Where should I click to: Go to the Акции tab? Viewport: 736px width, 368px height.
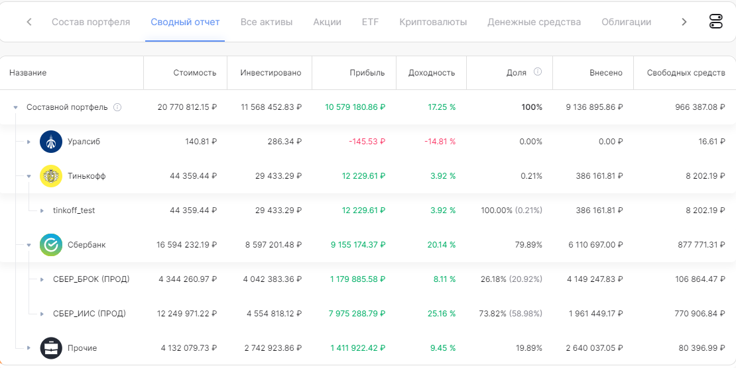pos(327,22)
